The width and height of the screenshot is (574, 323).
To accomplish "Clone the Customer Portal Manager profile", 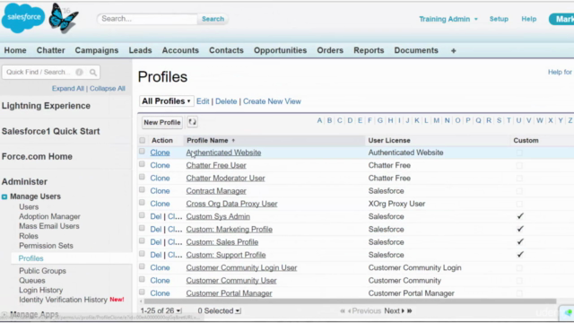I will click(160, 293).
